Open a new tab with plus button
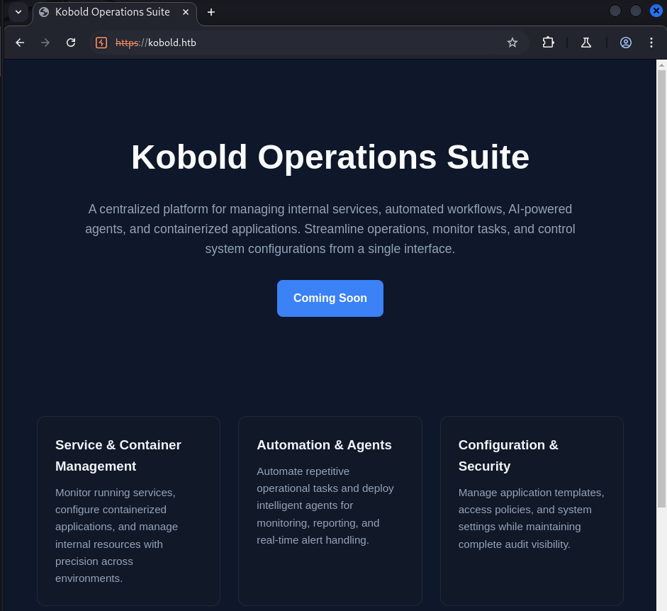Screen dimensions: 667x611 point(211,12)
